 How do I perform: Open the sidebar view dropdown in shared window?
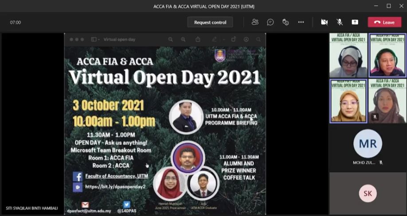95,39
